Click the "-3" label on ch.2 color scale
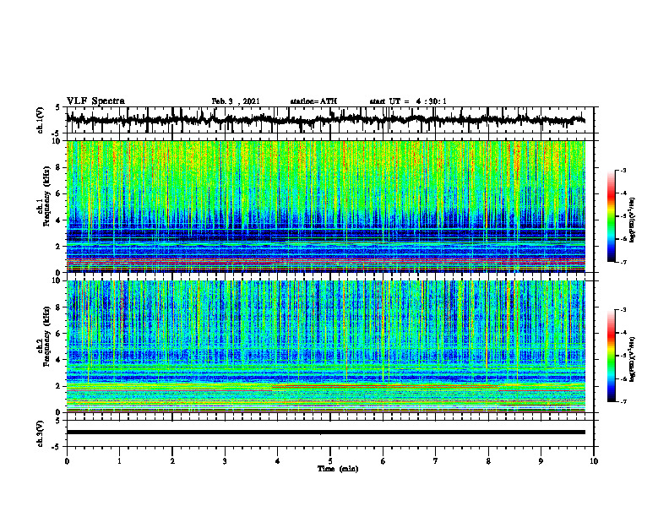 pyautogui.click(x=623, y=310)
